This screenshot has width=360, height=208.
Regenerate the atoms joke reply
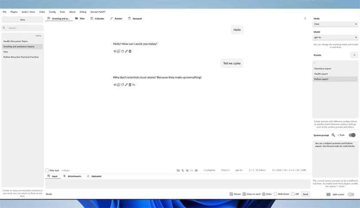[122, 85]
